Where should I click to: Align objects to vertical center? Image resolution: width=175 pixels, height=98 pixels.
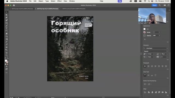163,92
